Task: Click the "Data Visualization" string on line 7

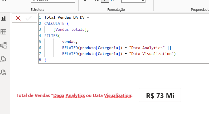Action: [151, 54]
